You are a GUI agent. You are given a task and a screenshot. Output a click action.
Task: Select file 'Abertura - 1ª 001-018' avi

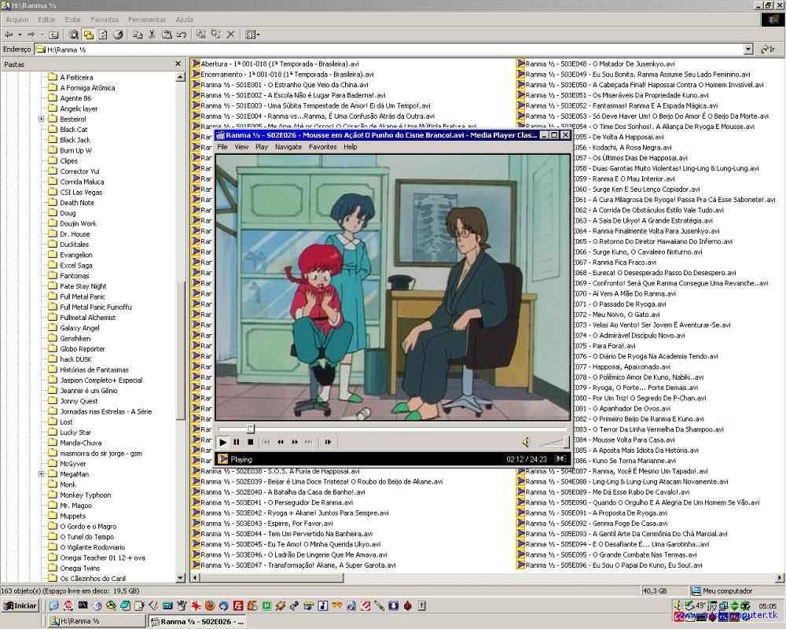pos(280,64)
